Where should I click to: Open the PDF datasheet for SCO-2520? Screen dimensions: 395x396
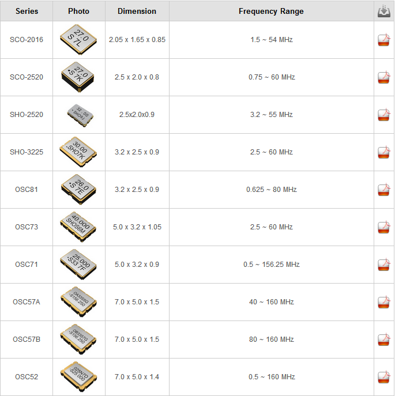coord(383,77)
